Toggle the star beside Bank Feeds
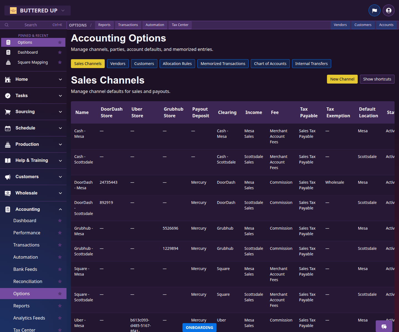This screenshot has height=332, width=399. pyautogui.click(x=60, y=269)
